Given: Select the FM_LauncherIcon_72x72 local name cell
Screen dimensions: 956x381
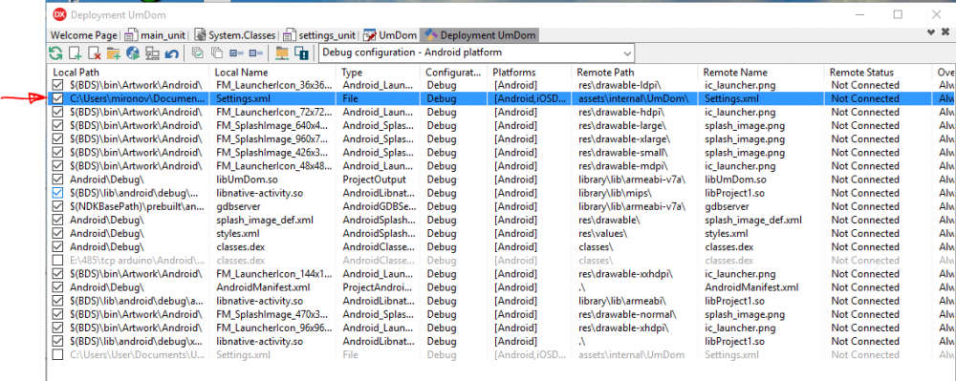Looking at the screenshot, I should (272, 112).
